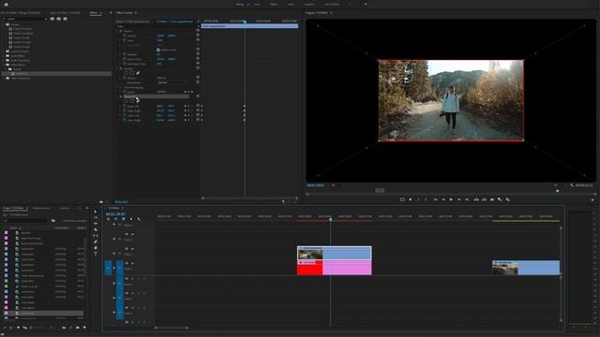
Task: Select the highlighted Corner Pin effect
Action: pos(57,74)
